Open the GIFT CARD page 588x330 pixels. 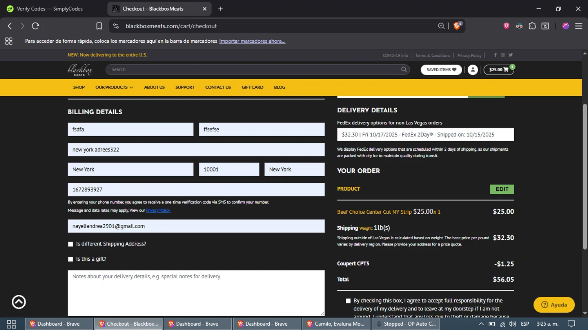tap(252, 87)
